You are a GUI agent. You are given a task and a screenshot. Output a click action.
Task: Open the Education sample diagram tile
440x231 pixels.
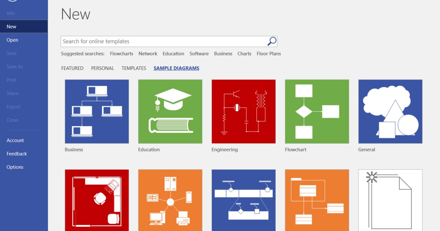click(170, 111)
